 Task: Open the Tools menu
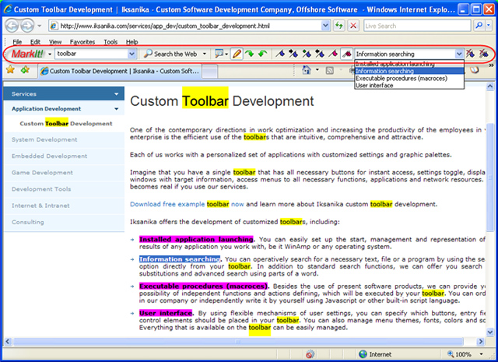point(110,42)
